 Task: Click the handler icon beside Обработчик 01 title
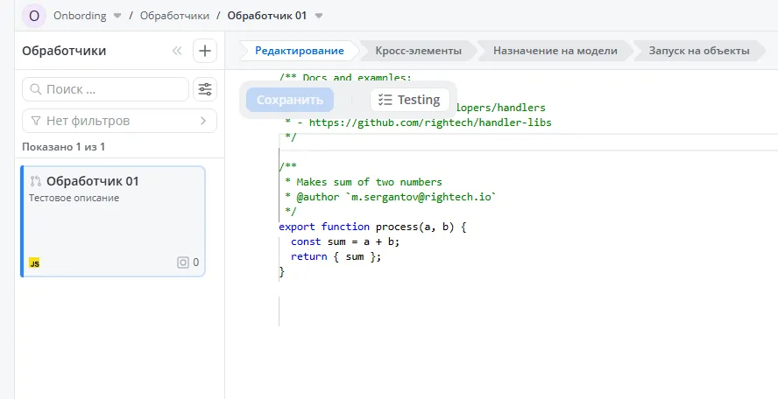[35, 181]
